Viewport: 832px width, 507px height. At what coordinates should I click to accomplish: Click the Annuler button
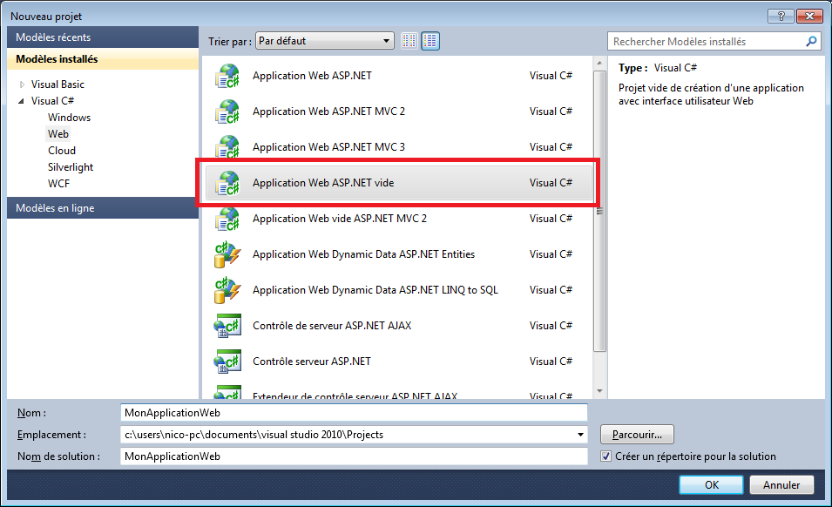[x=781, y=484]
